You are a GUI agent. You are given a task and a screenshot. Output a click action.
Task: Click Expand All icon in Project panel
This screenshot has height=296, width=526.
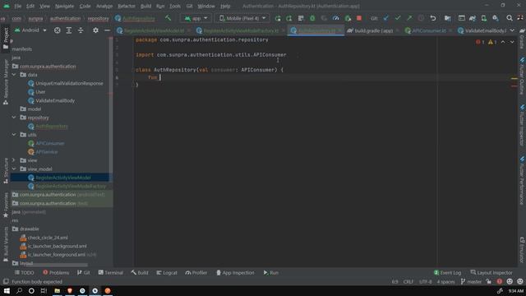69,30
